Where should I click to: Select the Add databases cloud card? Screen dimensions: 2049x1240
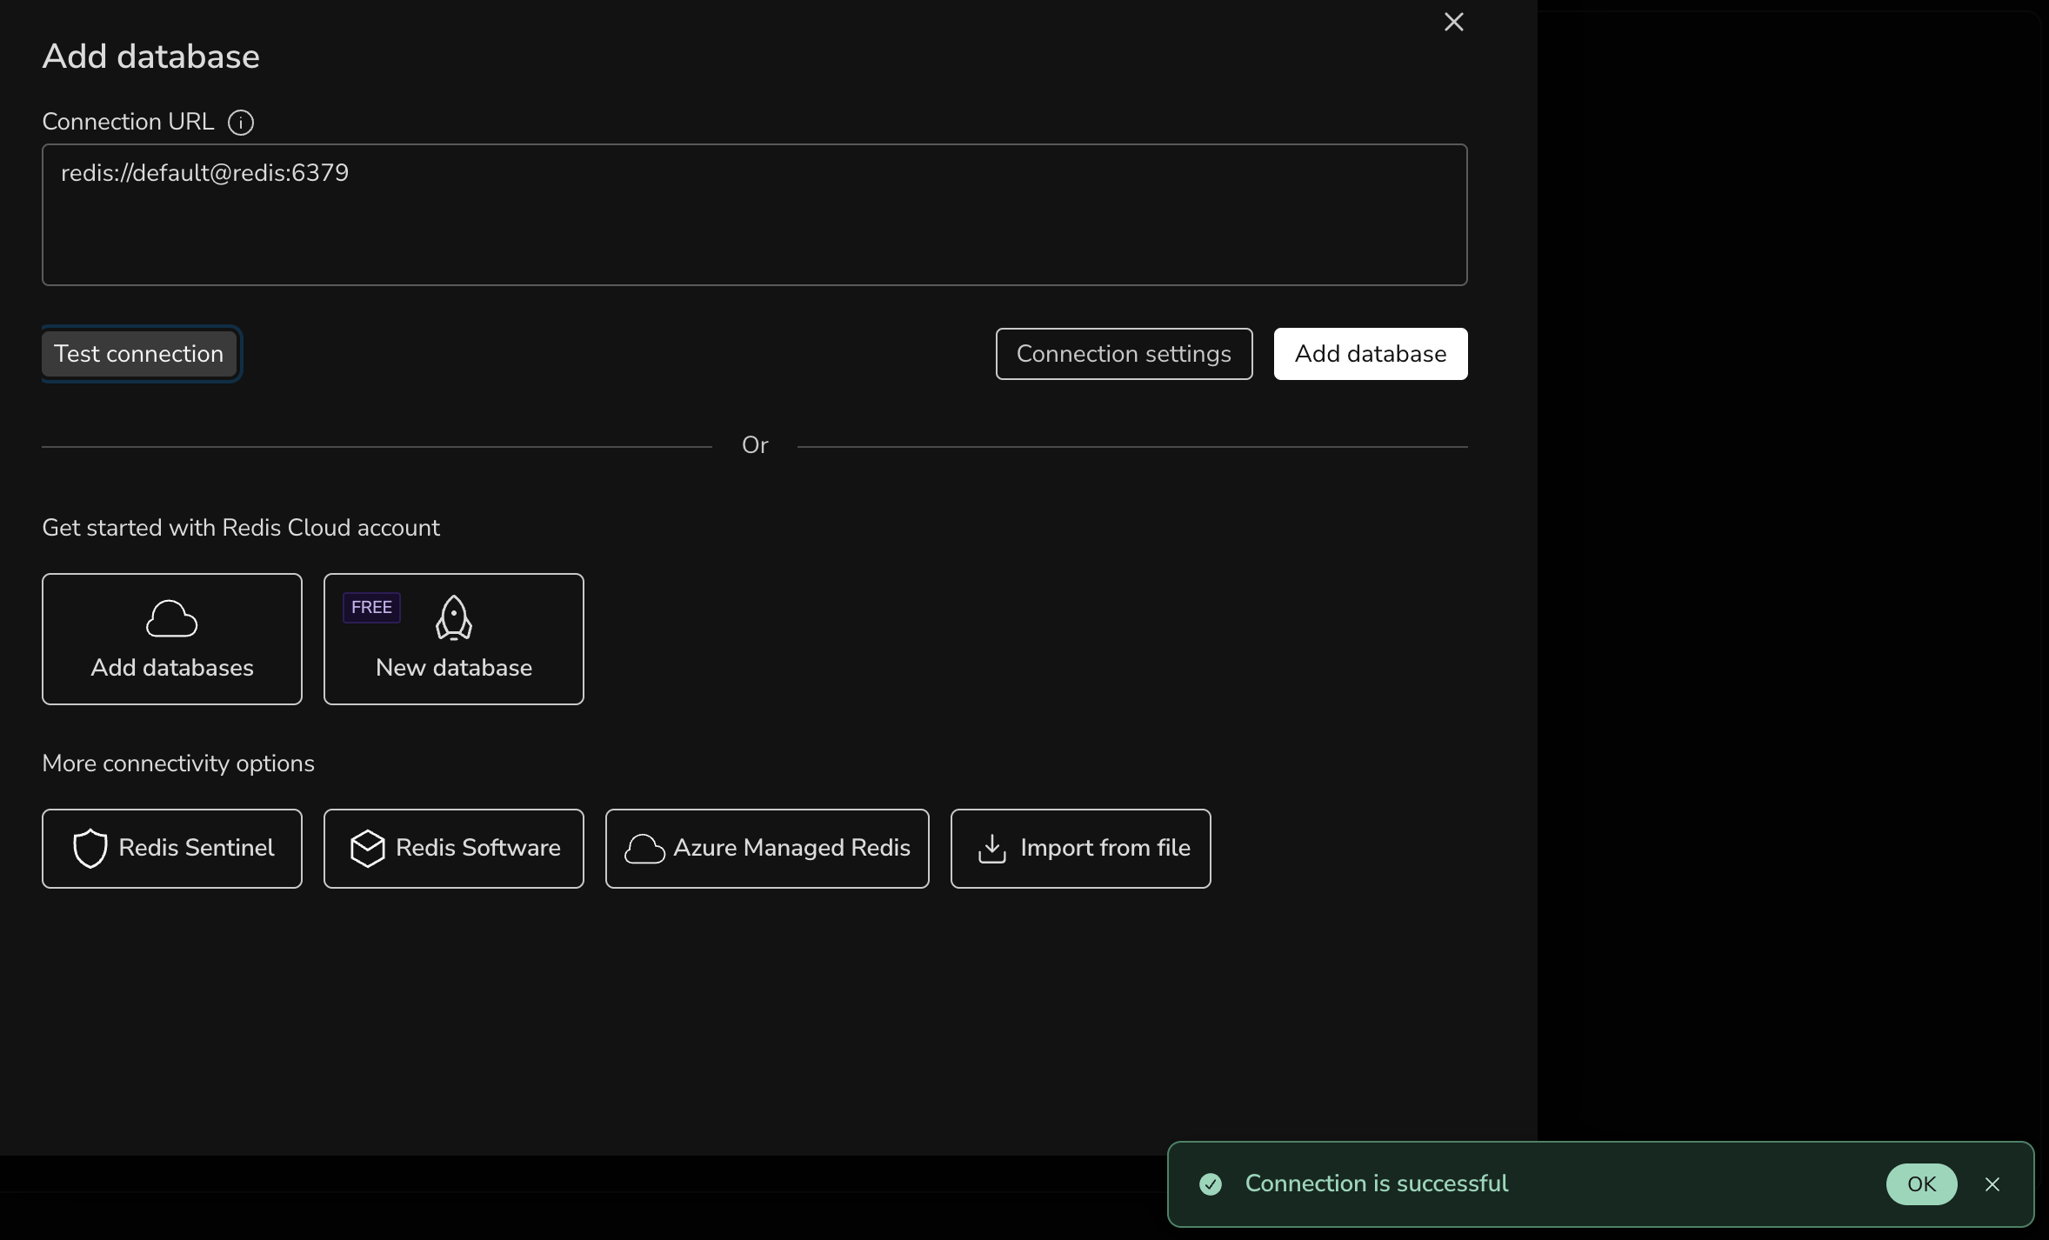[x=172, y=639]
